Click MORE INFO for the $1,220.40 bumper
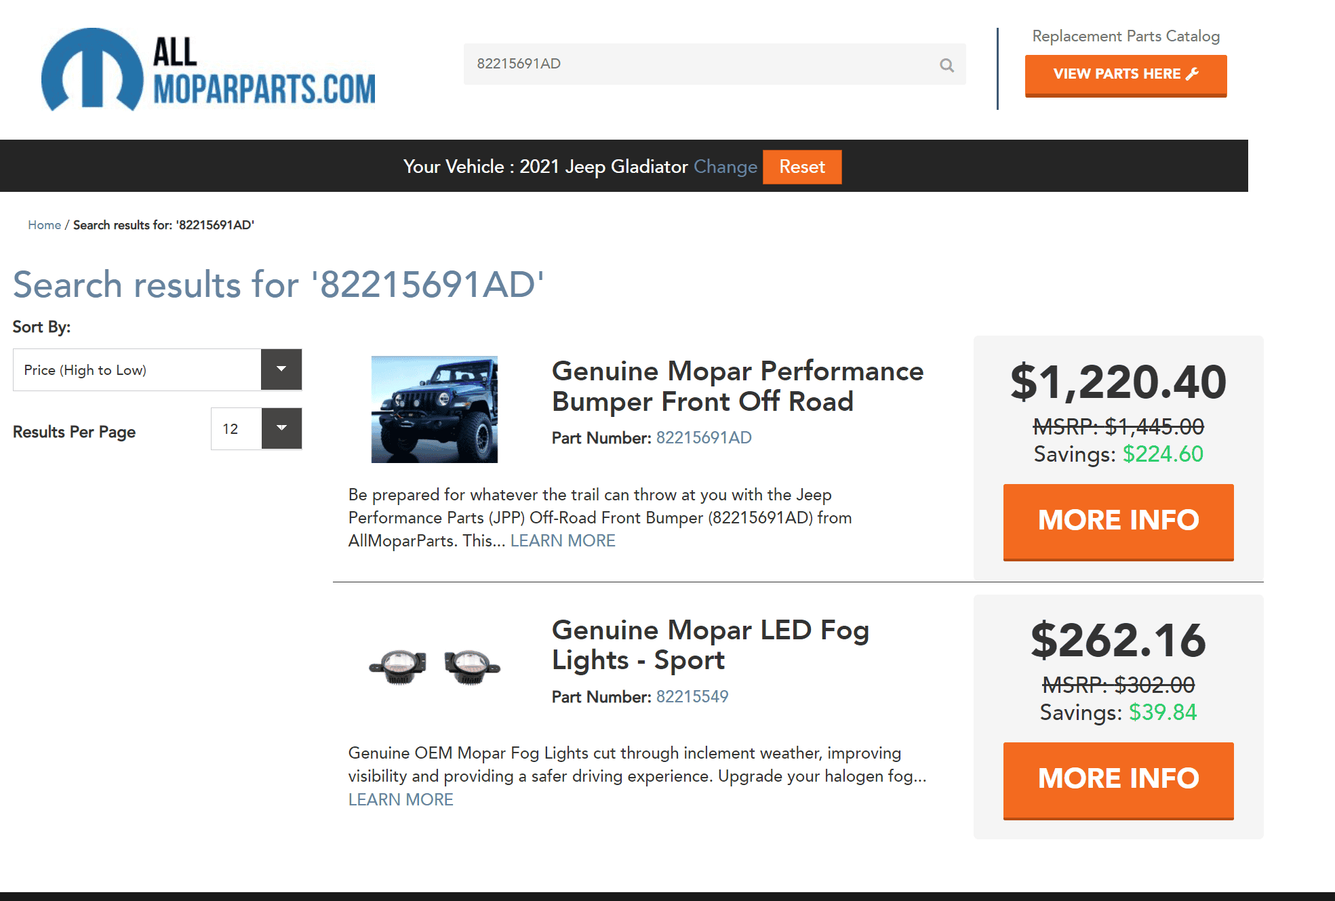 tap(1119, 521)
